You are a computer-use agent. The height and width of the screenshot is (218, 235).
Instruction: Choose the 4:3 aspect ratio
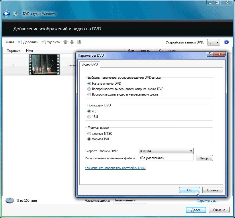(92, 111)
